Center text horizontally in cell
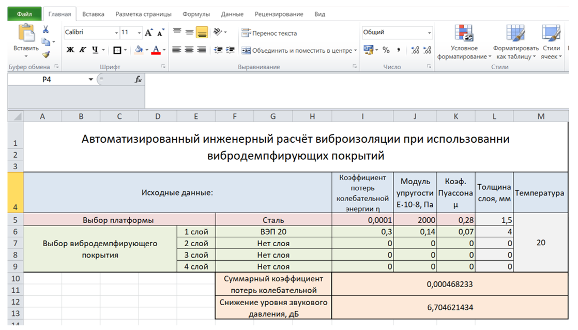This screenshot has width=578, height=330. point(189,50)
